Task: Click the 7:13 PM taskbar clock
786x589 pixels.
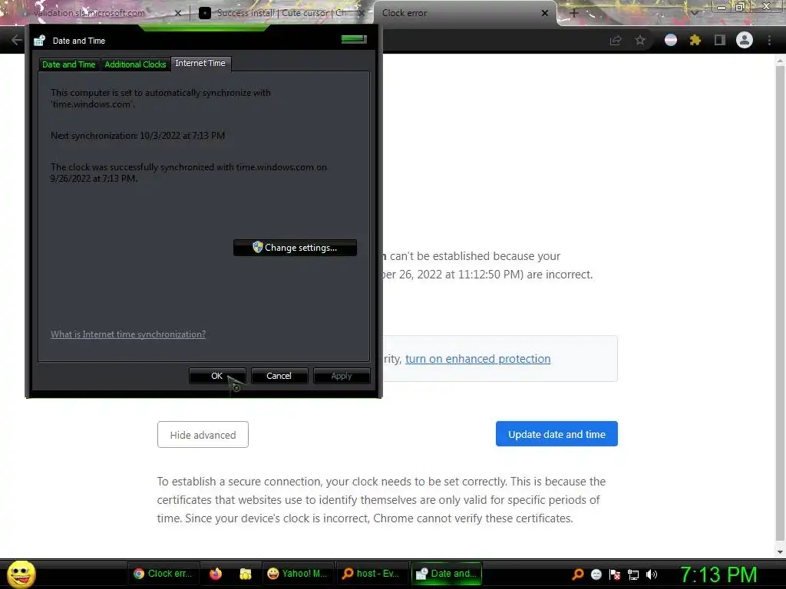Action: 718,574
